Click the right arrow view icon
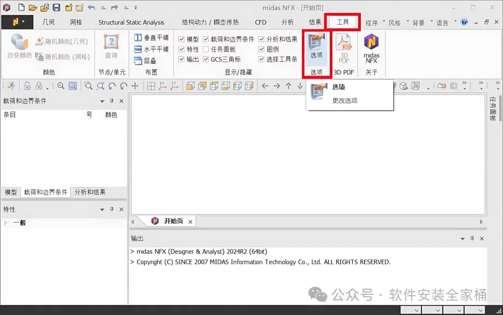The image size is (503, 315). pos(277,86)
